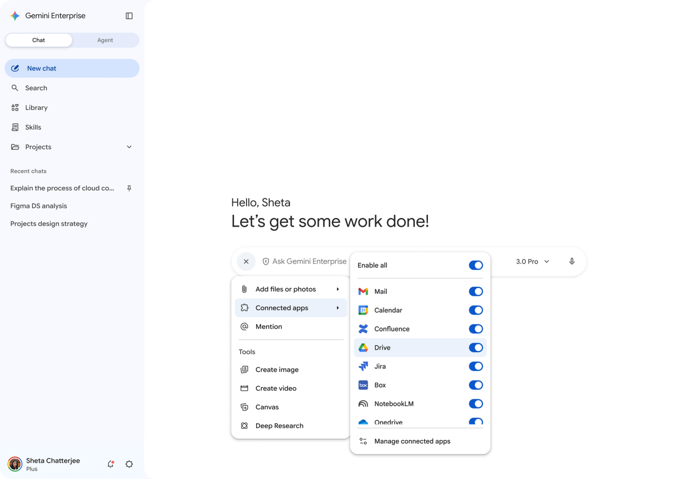674x479 pixels.
Task: Switch off Confluence toggle
Action: coord(476,329)
